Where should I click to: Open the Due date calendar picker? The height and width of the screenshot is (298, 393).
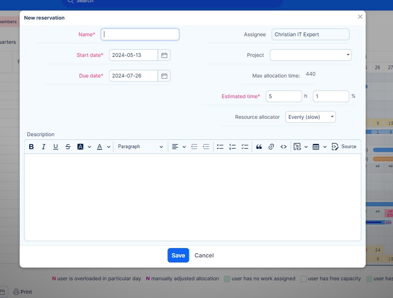(164, 76)
